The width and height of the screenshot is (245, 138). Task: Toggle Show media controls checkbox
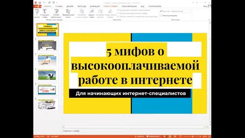(118, 16)
